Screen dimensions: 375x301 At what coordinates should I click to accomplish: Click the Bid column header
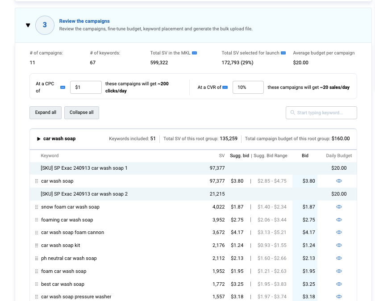tap(305, 155)
